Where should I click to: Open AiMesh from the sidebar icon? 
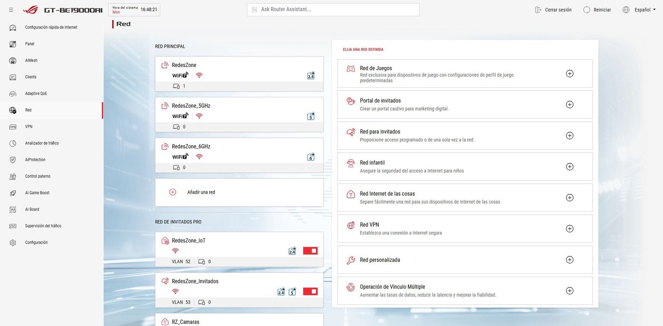pos(13,60)
